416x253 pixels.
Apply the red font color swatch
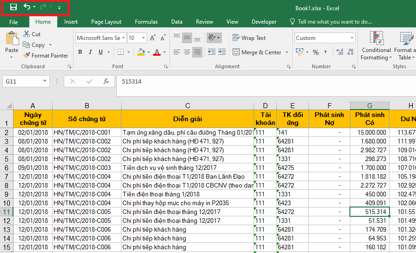(x=156, y=52)
